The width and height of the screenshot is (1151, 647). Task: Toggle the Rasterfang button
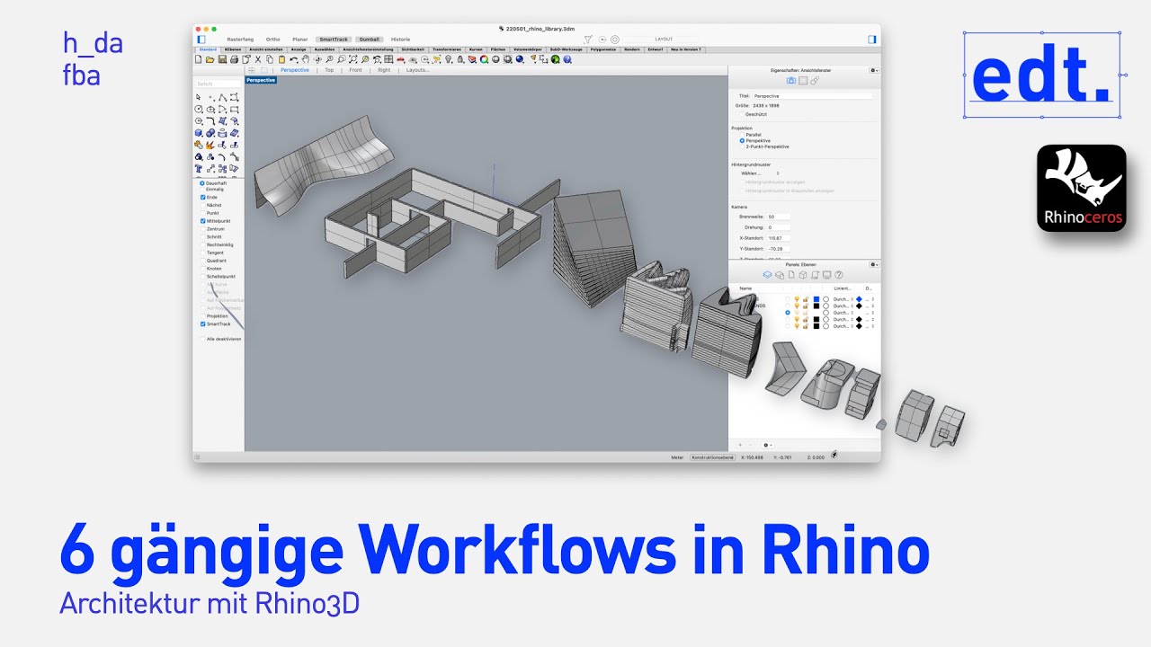click(x=239, y=40)
